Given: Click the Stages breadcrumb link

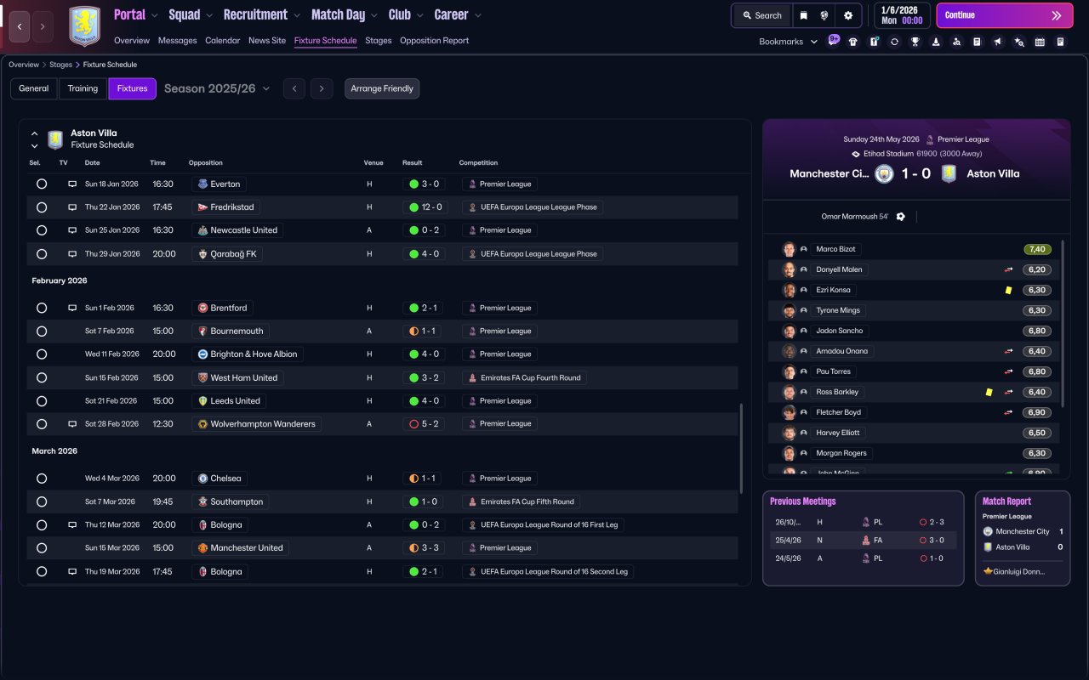Looking at the screenshot, I should pos(60,65).
